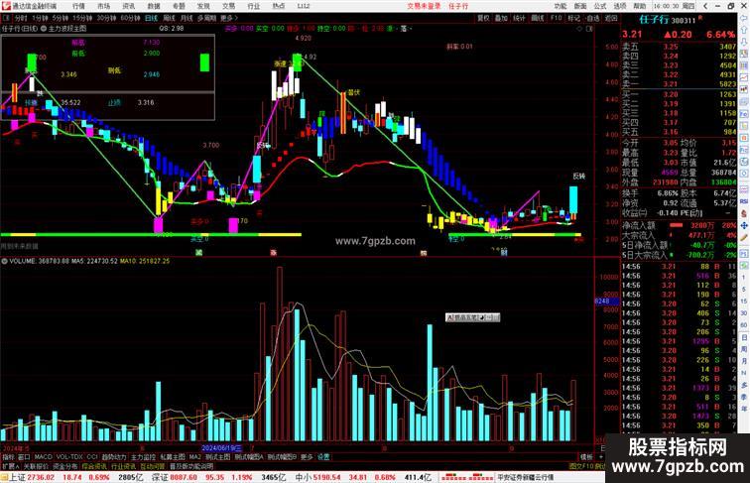
Task: Select the VOL-TDX indicator tab
Action: [69, 457]
